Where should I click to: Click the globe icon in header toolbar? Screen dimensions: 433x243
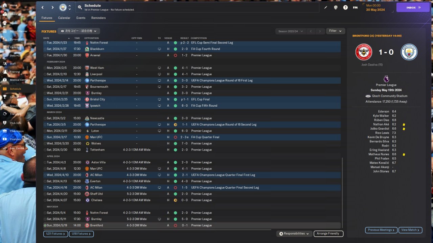[x=336, y=7]
